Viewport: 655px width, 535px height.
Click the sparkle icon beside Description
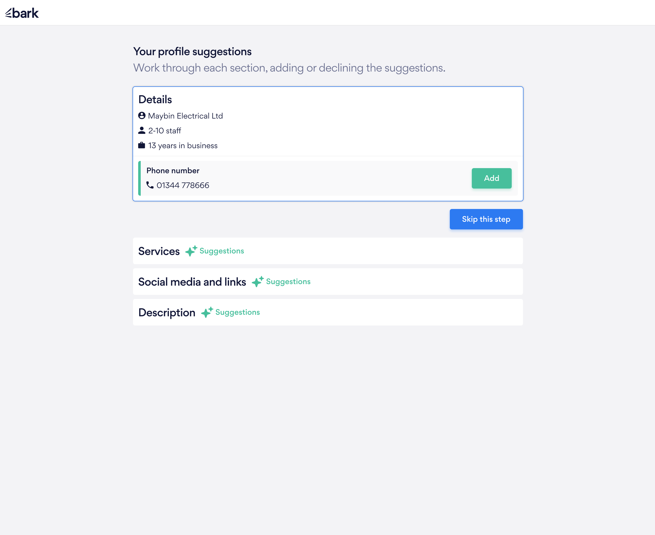207,312
